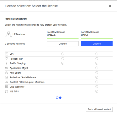Click the Packet Filter funnel icon
The height and width of the screenshot is (115, 117).
pos(6,59)
